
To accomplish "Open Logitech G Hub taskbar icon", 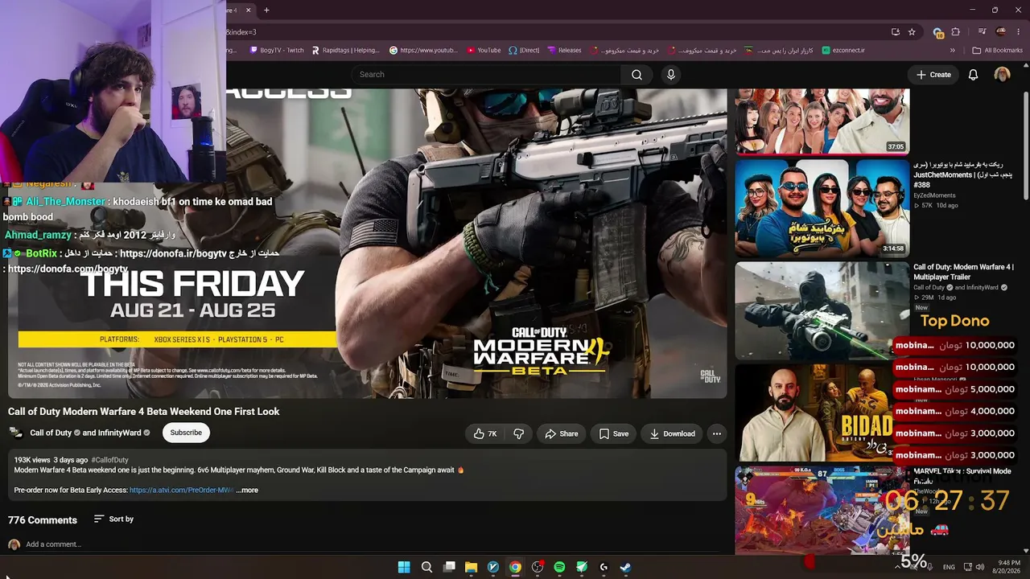I will click(x=604, y=567).
